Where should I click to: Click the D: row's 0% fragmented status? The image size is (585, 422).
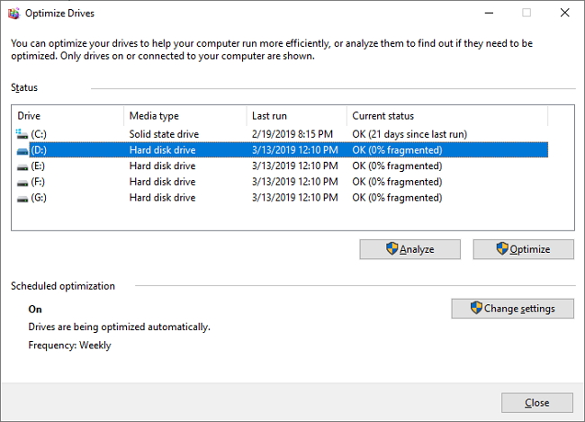pos(397,150)
